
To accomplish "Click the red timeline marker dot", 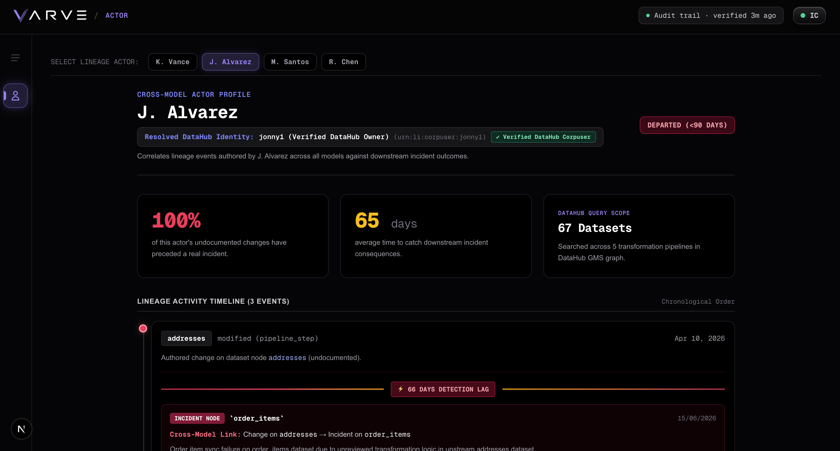I will 143,328.
